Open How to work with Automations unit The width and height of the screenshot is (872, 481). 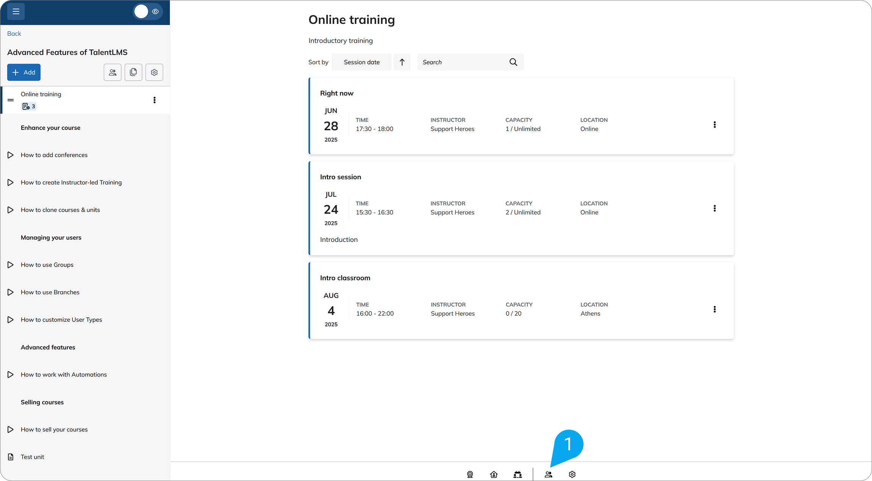(x=64, y=375)
